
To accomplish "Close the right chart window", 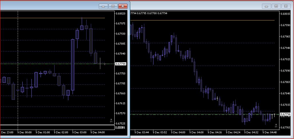I will coord(285,6).
